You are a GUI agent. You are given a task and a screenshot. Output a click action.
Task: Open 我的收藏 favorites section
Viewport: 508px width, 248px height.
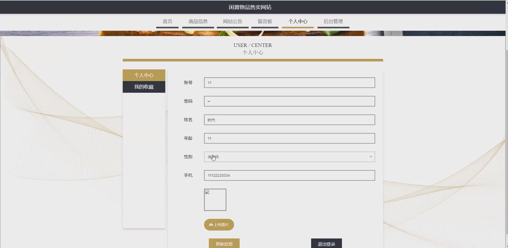[x=144, y=87]
